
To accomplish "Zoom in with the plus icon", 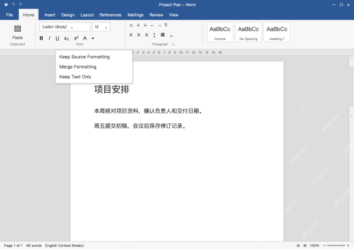I will (x=348, y=246).
